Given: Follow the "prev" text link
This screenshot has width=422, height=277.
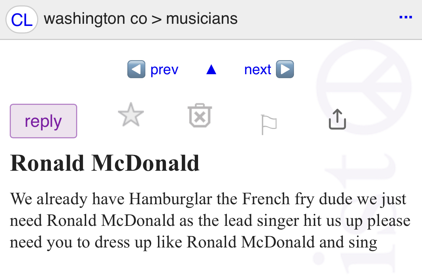Looking at the screenshot, I should click(164, 70).
